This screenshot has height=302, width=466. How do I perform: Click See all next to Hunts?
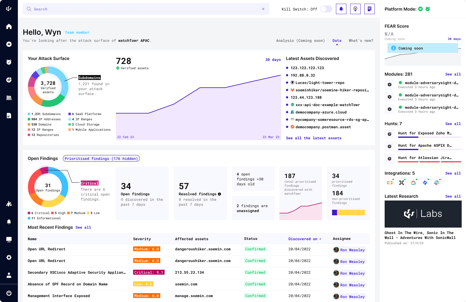click(453, 124)
